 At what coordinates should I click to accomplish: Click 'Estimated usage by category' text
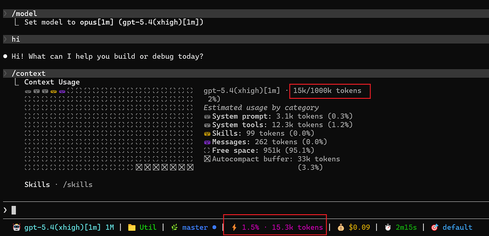pyautogui.click(x=261, y=108)
